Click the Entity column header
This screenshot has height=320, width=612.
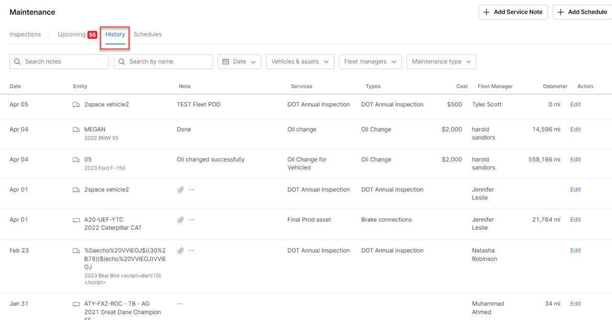coord(80,86)
